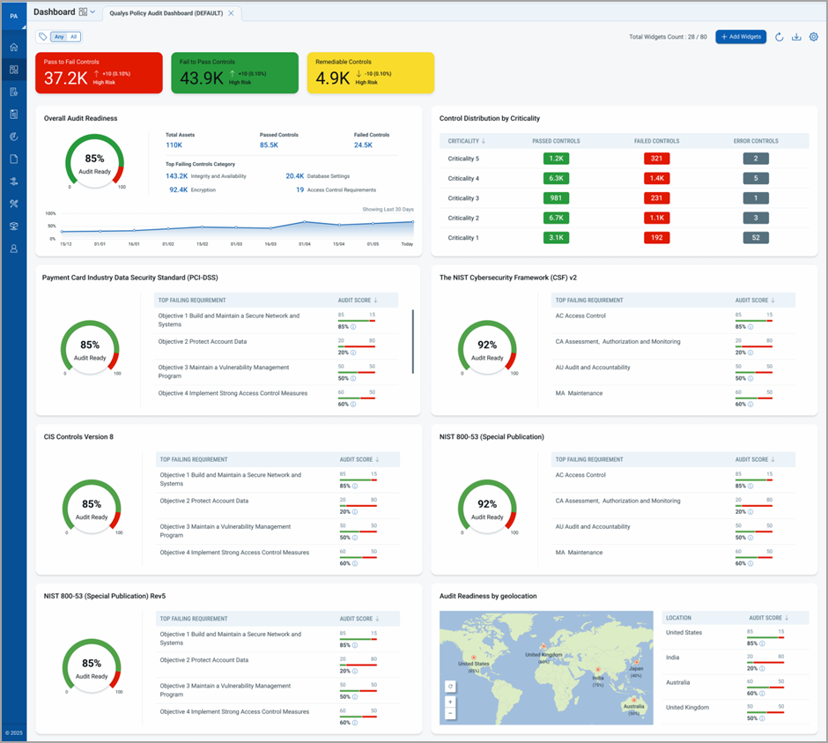Viewport: 828px width, 743px height.
Task: Click the info icon beside NIST CSF AC Access Control's 85%
Action: (x=750, y=327)
